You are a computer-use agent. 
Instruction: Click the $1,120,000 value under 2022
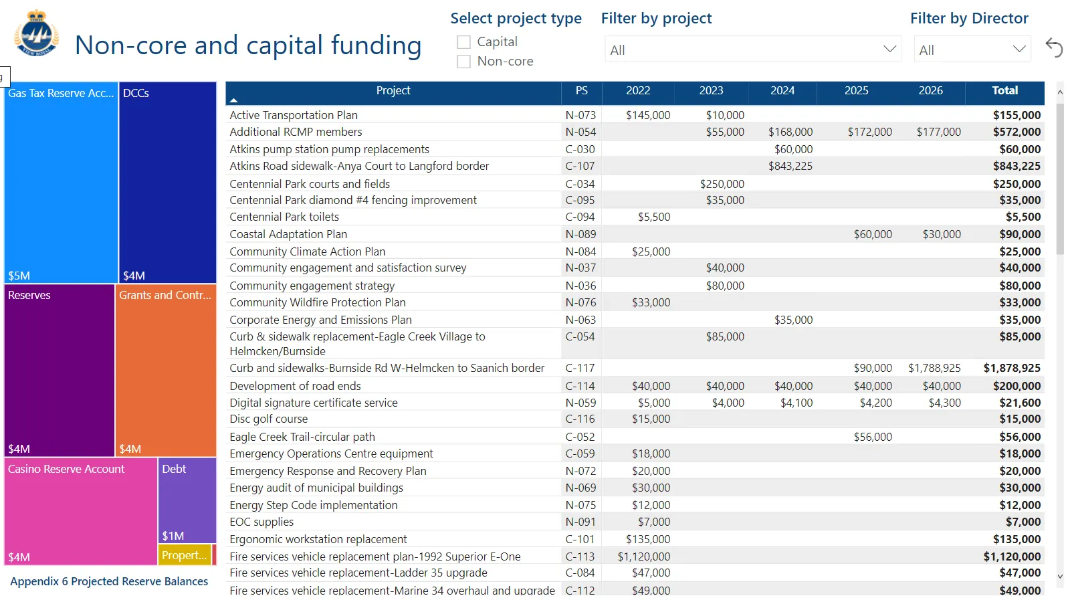coord(644,557)
